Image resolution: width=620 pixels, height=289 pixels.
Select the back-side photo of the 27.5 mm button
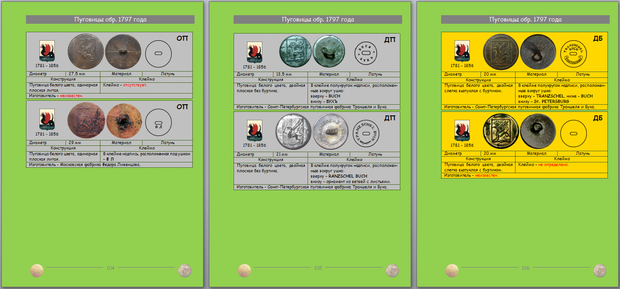point(123,51)
